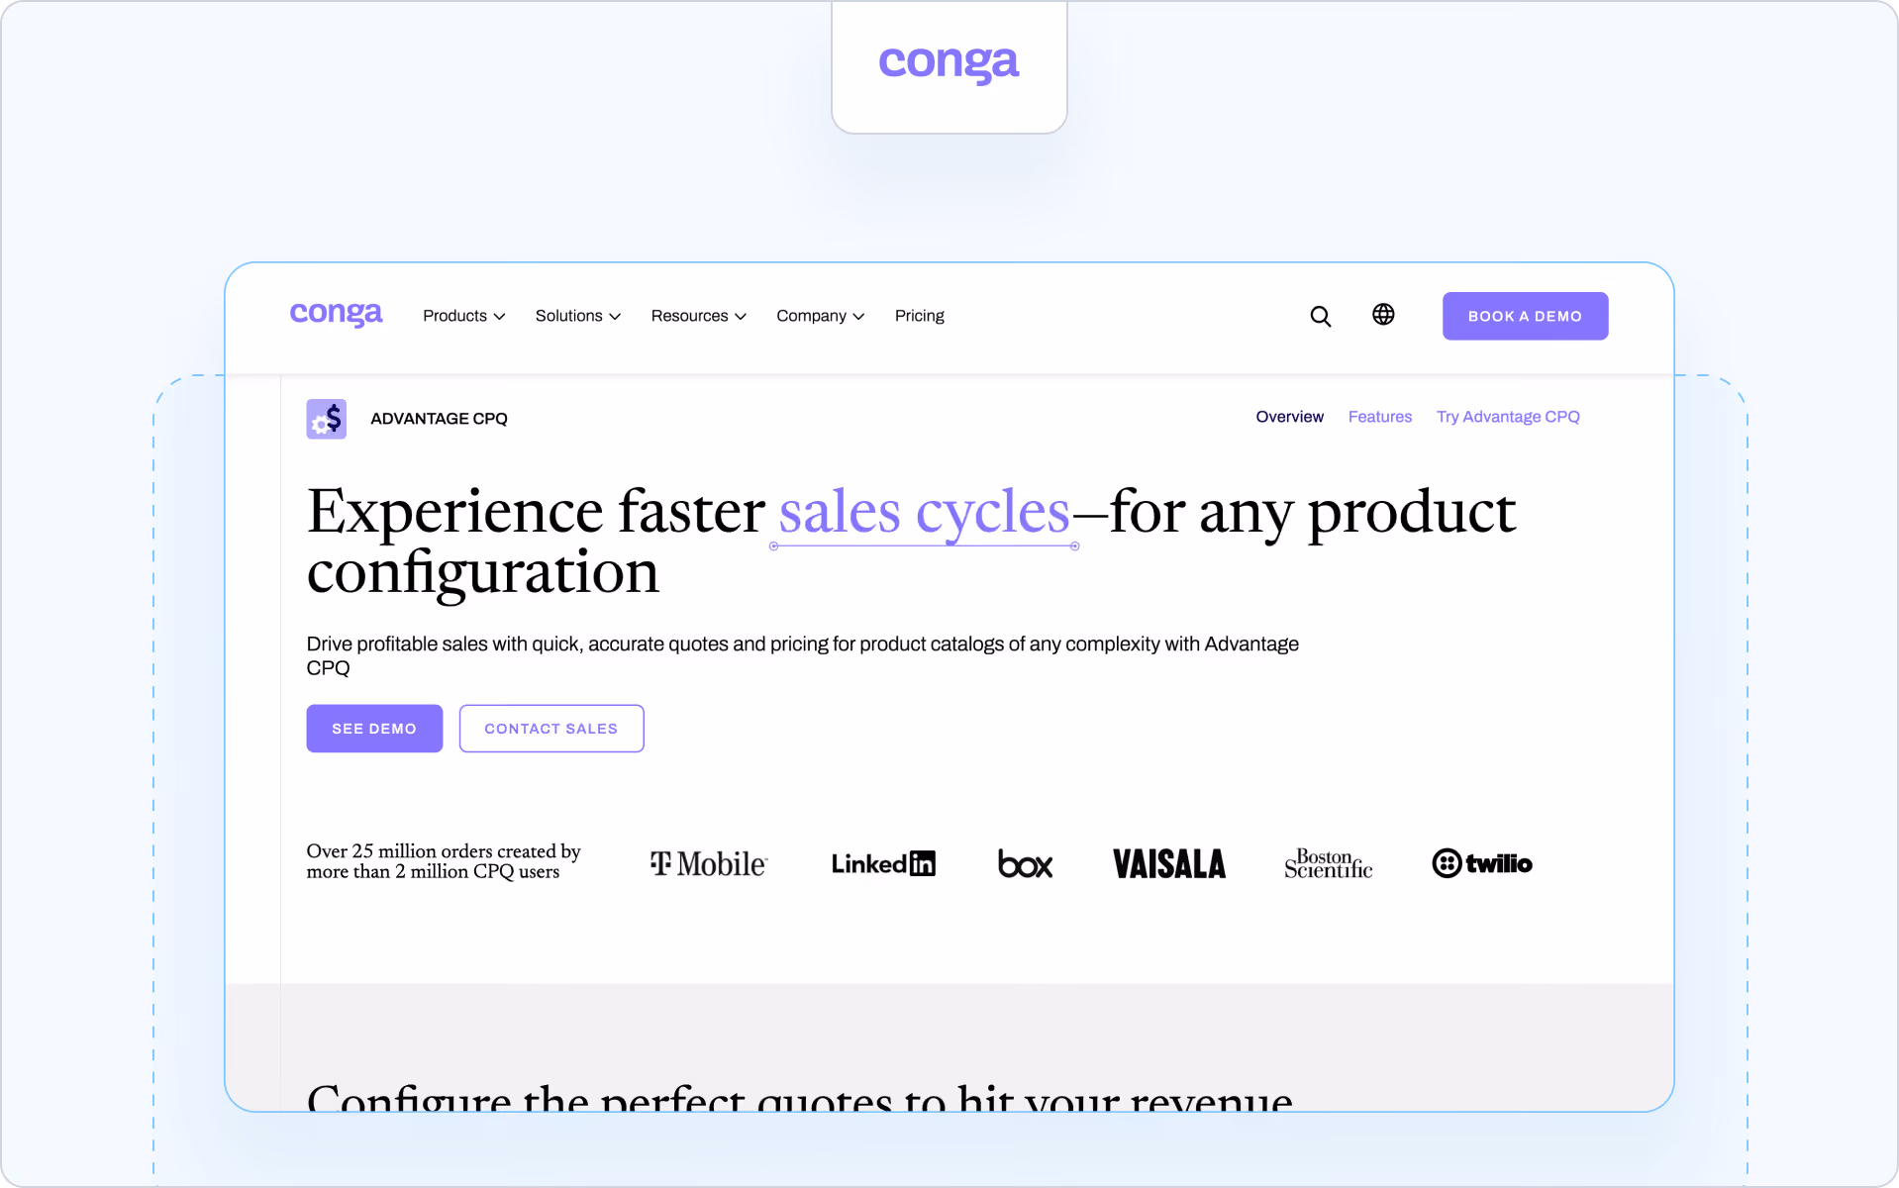Screen dimensions: 1899x1188
Task: Go to the Pricing page
Action: click(x=919, y=316)
